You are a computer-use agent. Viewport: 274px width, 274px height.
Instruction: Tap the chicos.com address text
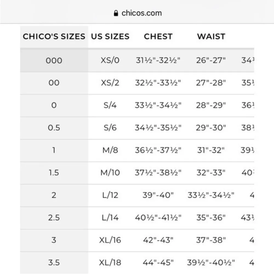click(141, 13)
